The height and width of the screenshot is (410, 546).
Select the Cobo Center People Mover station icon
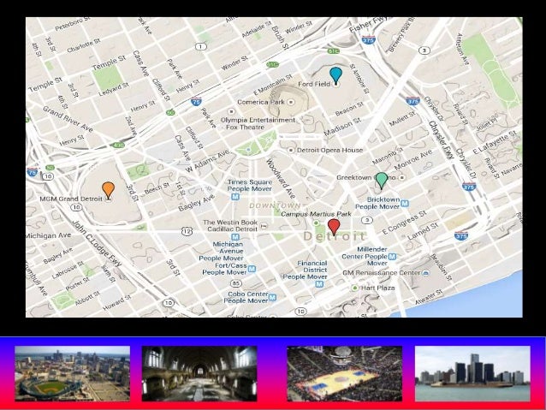[273, 297]
